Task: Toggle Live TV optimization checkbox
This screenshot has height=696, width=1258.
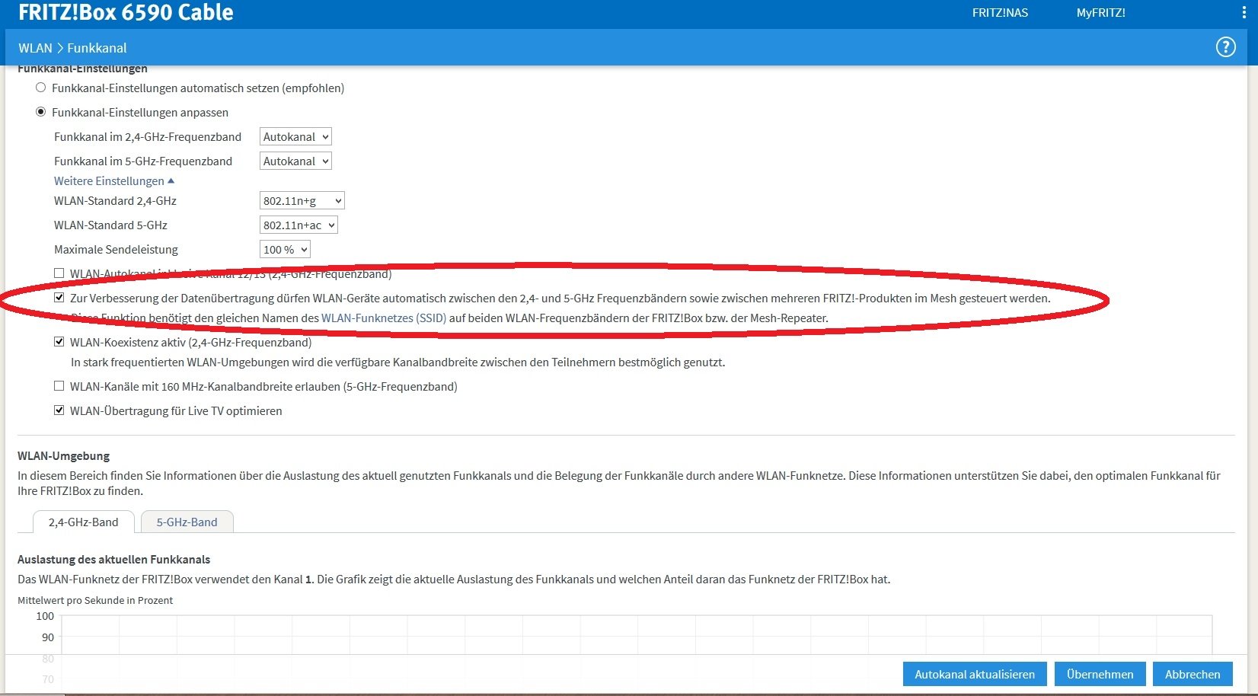Action: [59, 410]
